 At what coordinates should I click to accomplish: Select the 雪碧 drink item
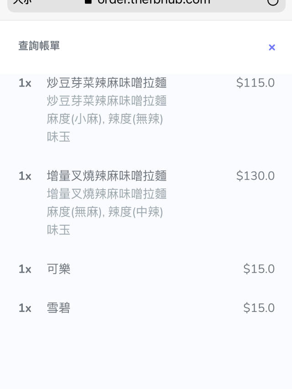[x=59, y=308]
